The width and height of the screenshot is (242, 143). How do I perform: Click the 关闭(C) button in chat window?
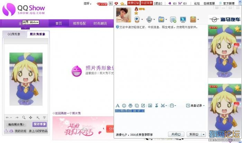point(176,134)
